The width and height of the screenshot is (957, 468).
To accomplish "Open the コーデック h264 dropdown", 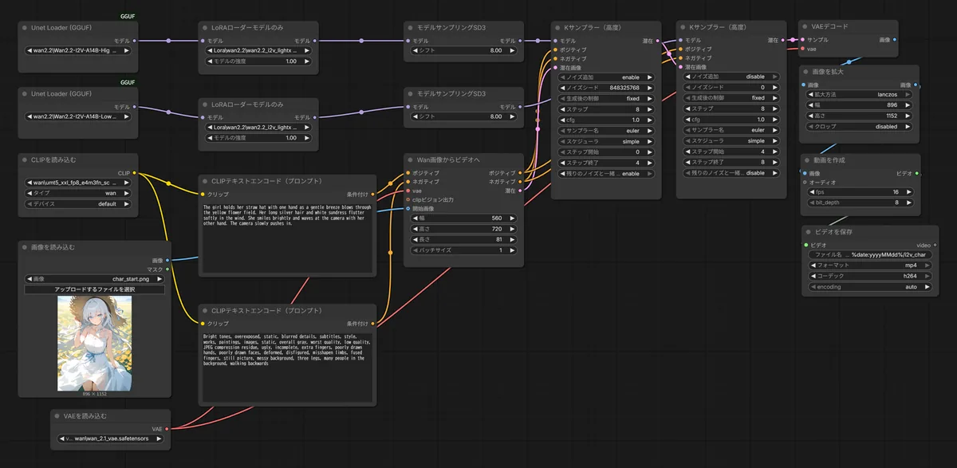I will tap(870, 276).
